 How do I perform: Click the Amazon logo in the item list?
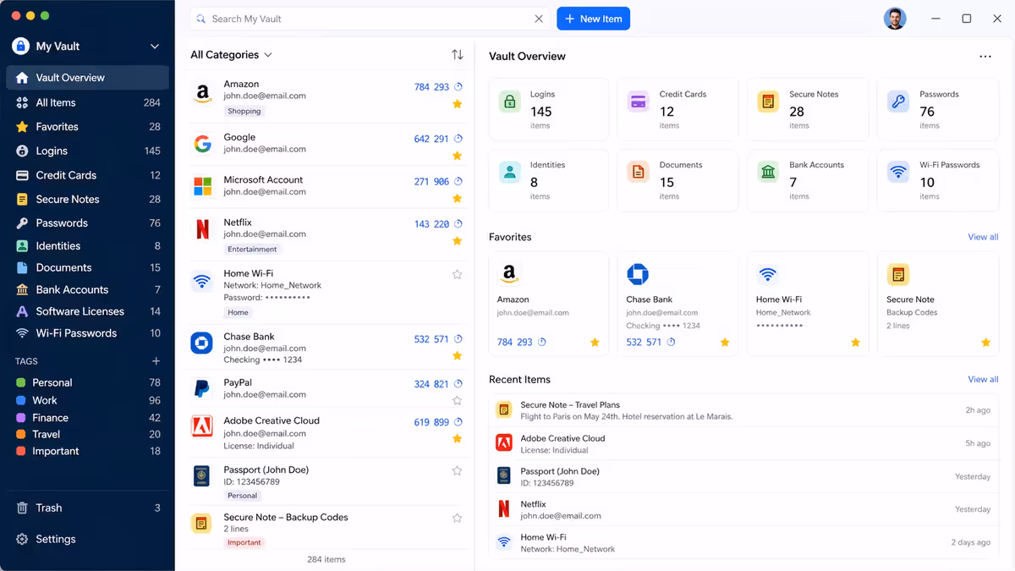coord(202,93)
